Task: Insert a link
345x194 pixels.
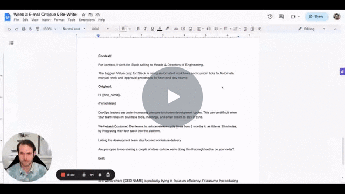Action: coord(176,29)
